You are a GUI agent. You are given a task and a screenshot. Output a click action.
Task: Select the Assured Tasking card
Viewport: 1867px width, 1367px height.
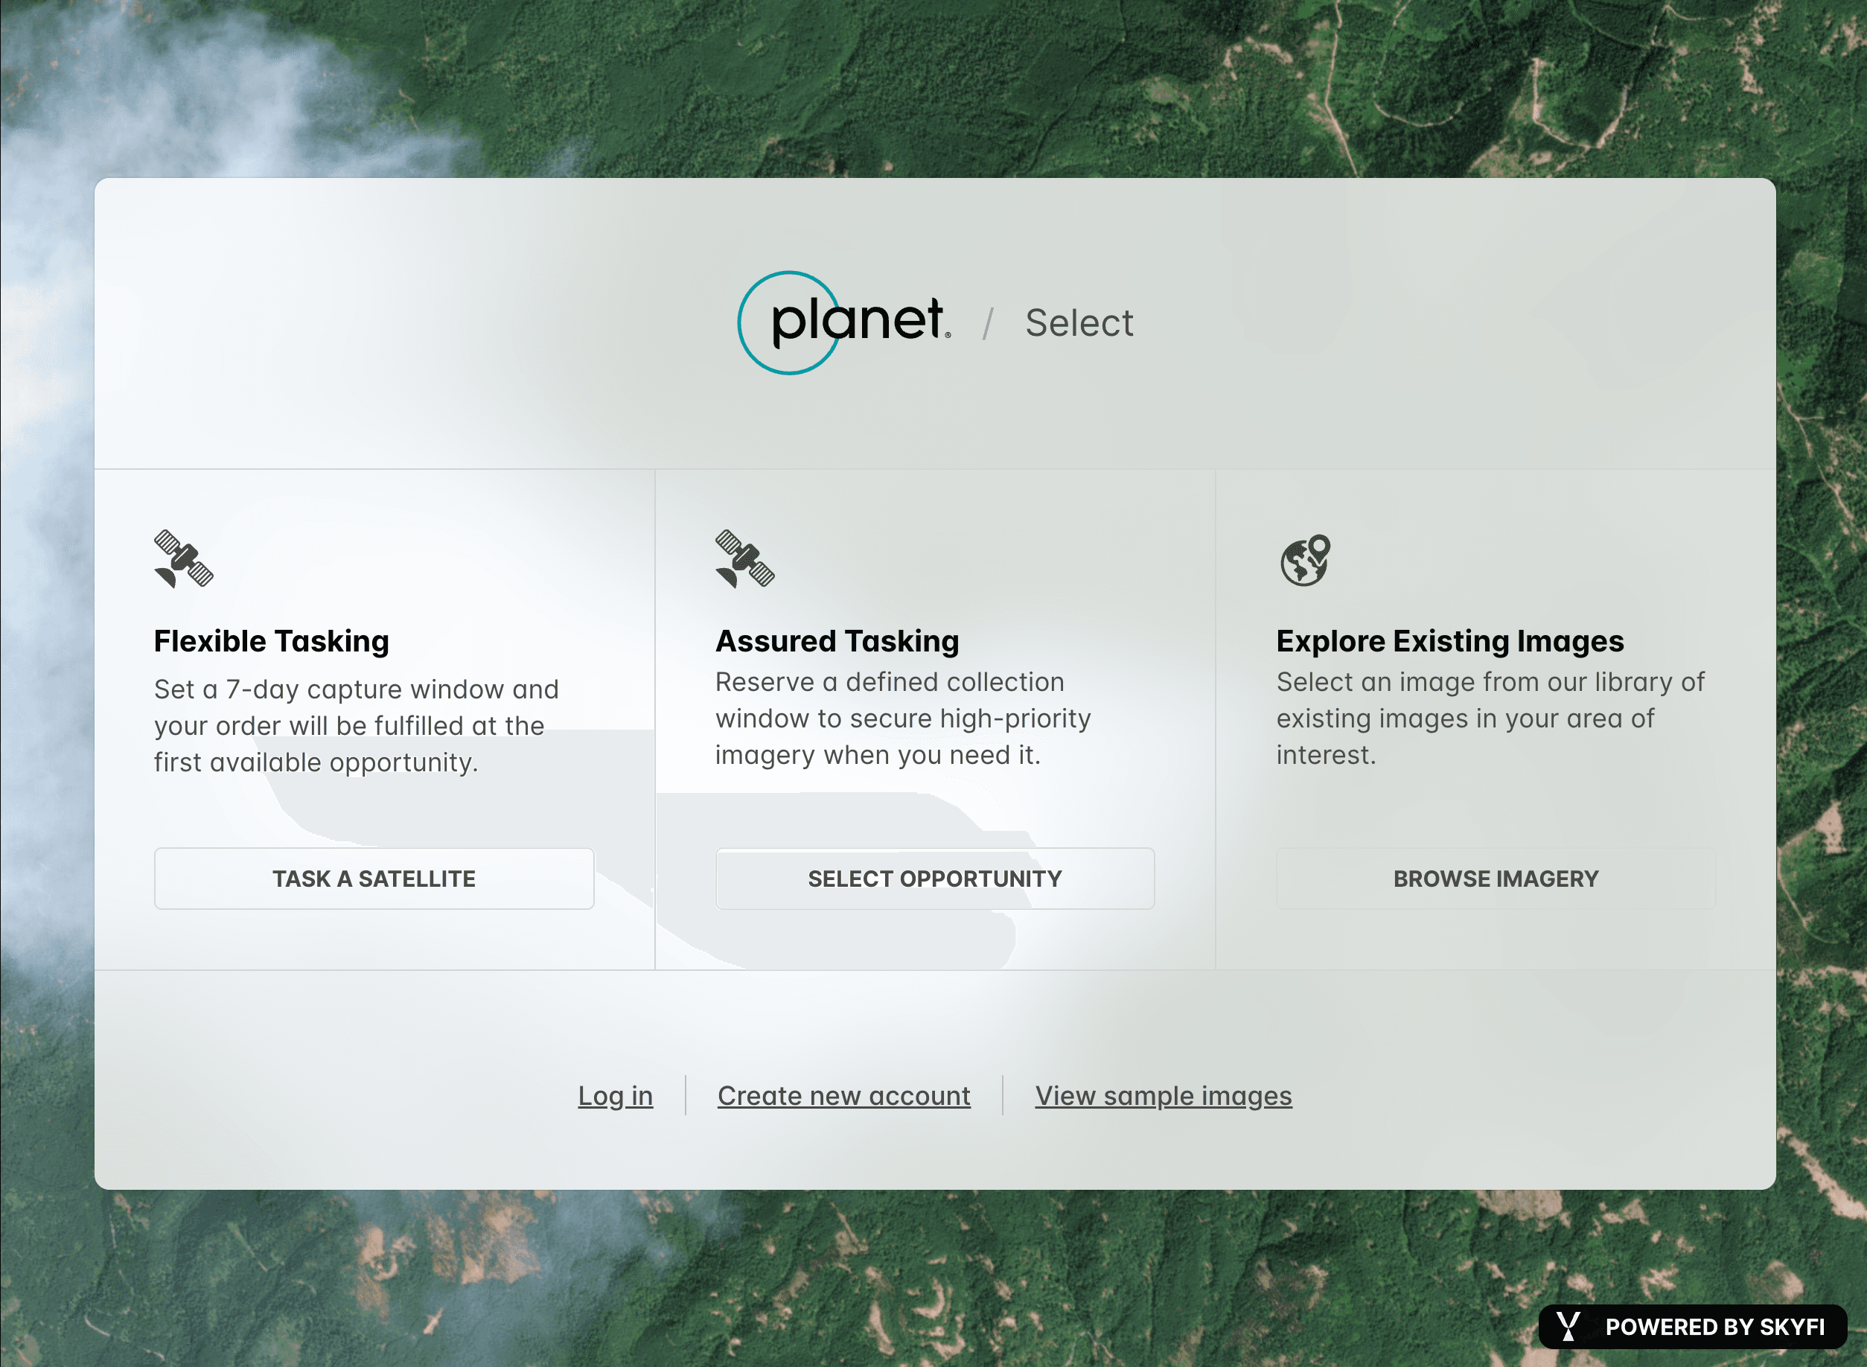pos(935,720)
